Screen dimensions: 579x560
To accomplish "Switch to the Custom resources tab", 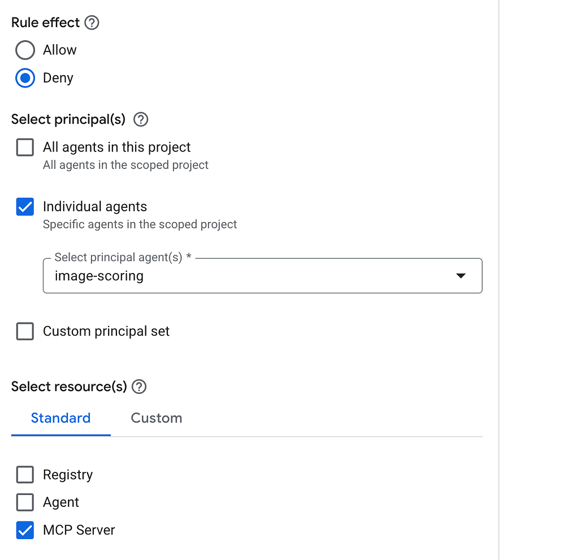I will pyautogui.click(x=157, y=418).
